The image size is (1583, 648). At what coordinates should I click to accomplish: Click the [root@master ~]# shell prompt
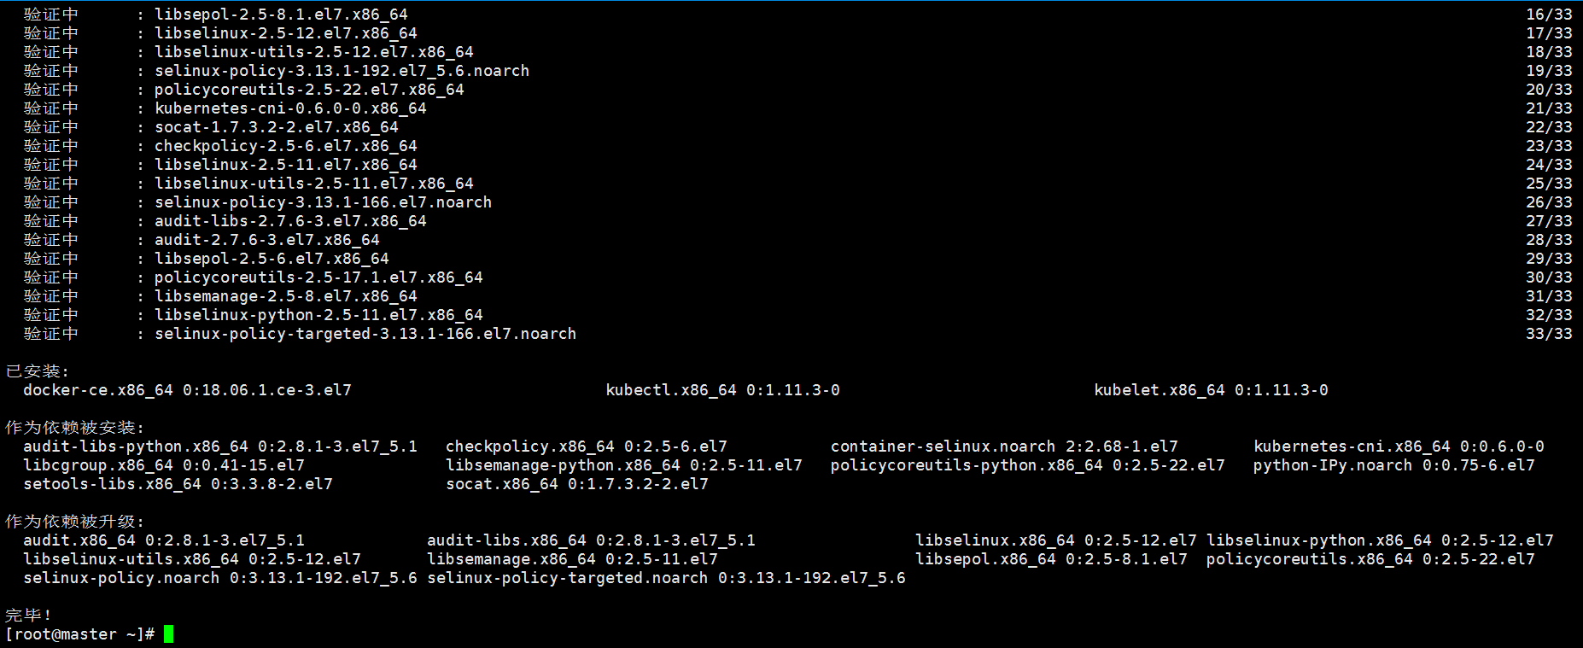coord(79,634)
